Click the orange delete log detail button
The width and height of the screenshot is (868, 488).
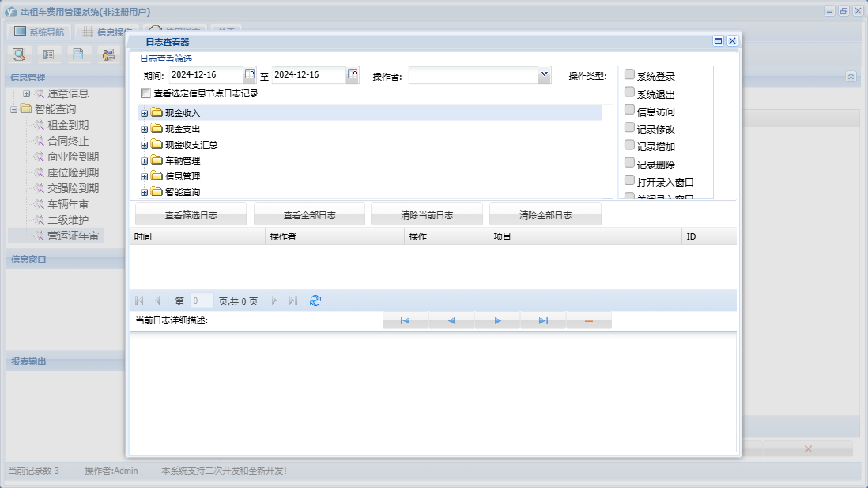pyautogui.click(x=589, y=320)
